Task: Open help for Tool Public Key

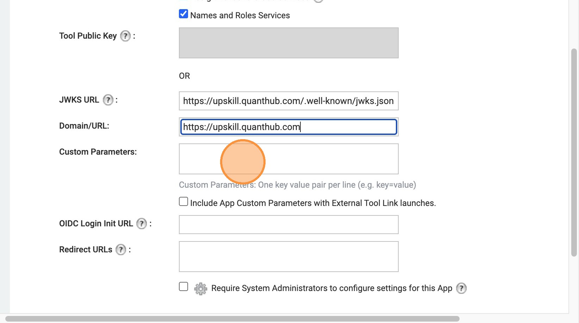Action: [125, 36]
